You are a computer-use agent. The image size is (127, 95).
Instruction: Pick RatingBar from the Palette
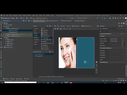[44, 45]
